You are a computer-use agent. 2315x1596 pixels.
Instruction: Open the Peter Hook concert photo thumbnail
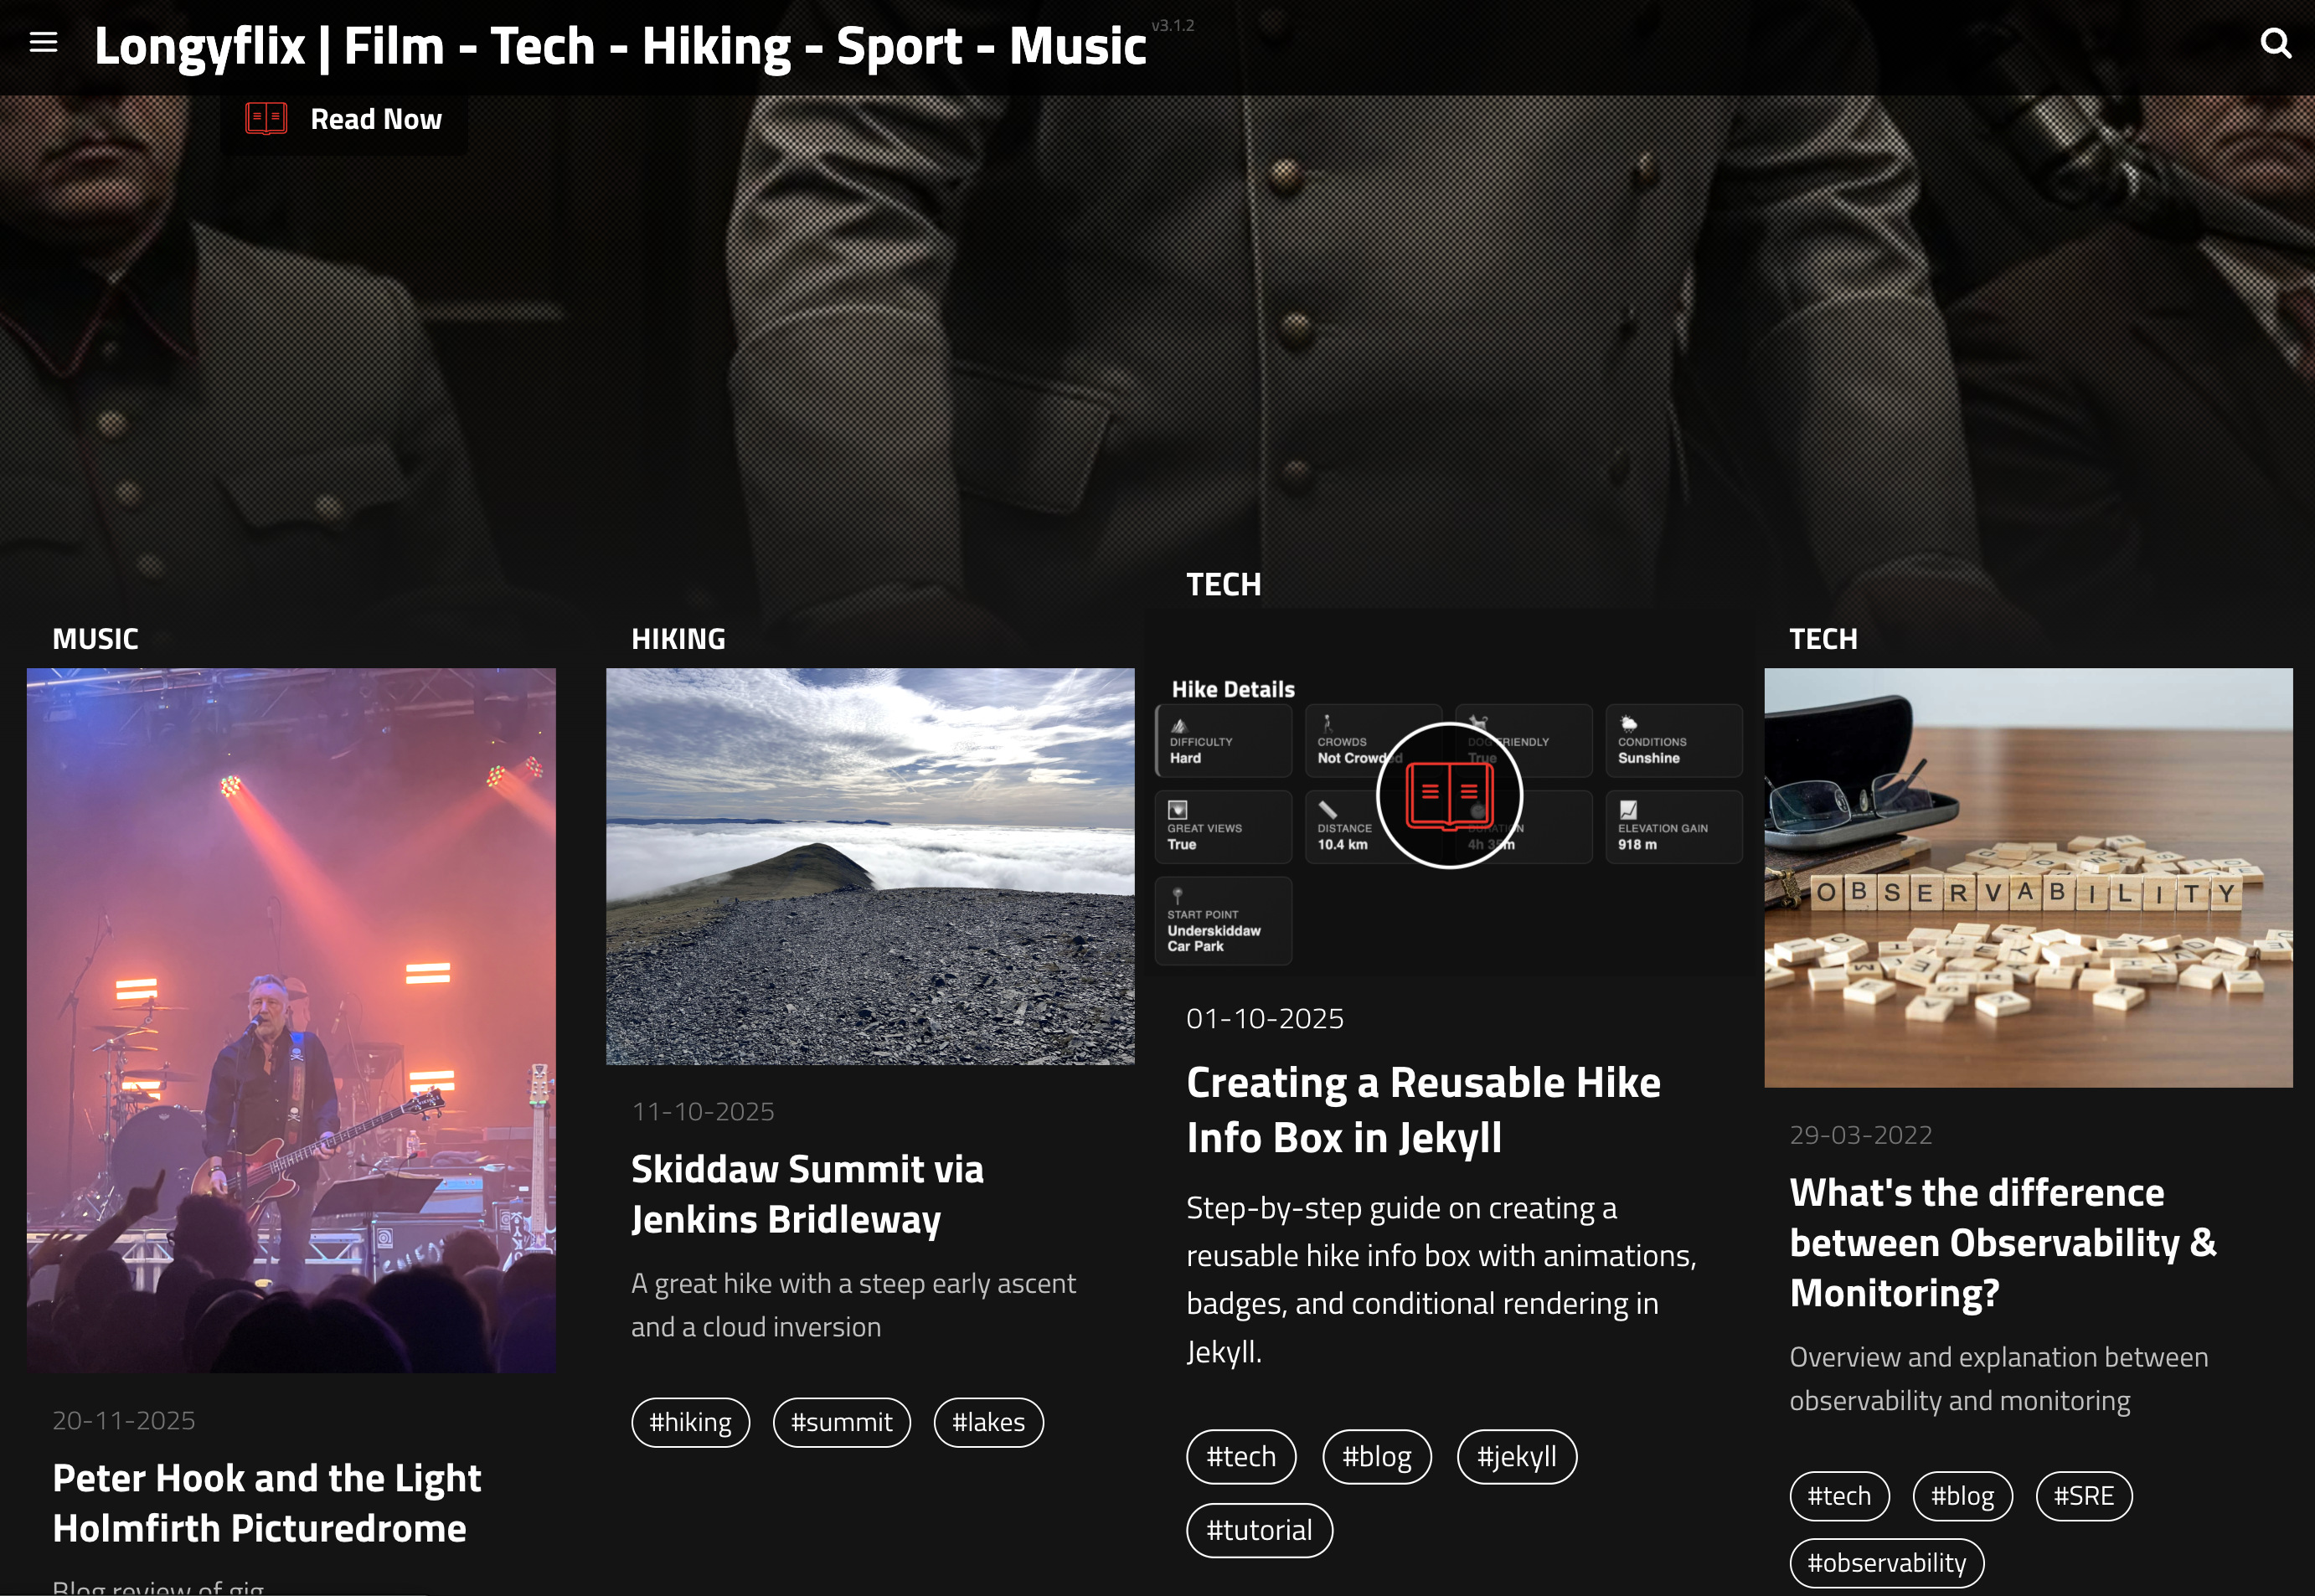pos(291,1019)
